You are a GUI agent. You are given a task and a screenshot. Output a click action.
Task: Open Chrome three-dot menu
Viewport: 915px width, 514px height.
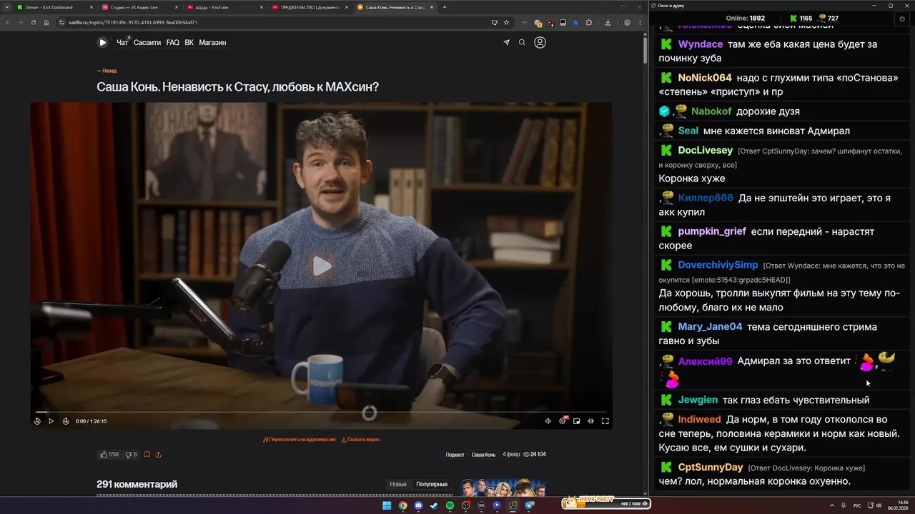pyautogui.click(x=638, y=22)
